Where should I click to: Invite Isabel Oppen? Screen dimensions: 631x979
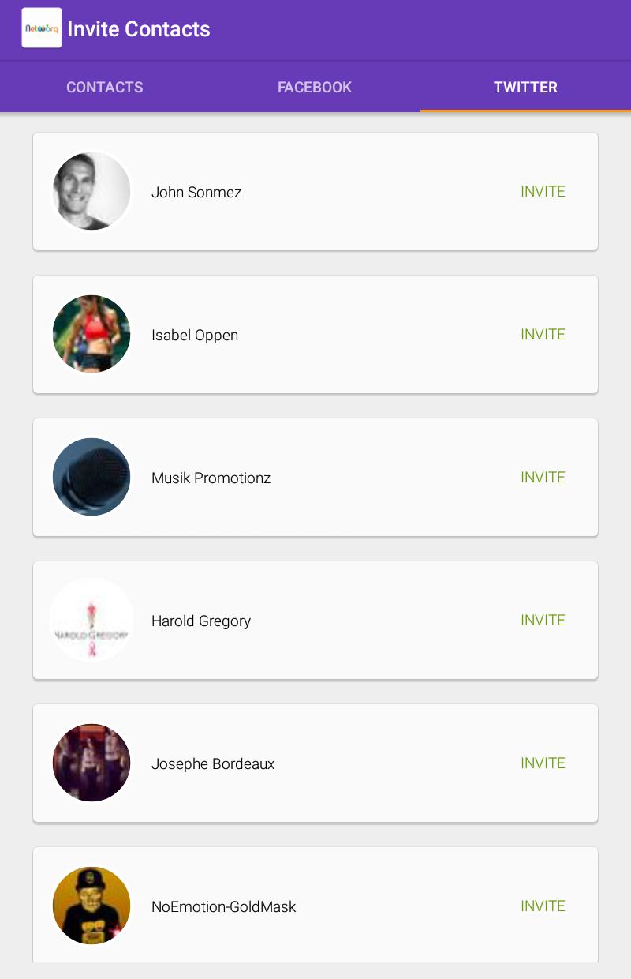pos(543,335)
